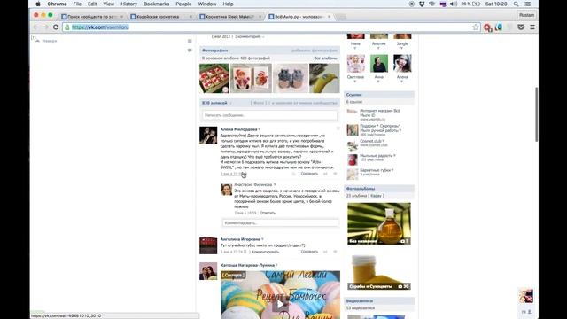This screenshot has height=319, width=567.
Task: Open the Chrome hamburger menu
Action: 532,27
